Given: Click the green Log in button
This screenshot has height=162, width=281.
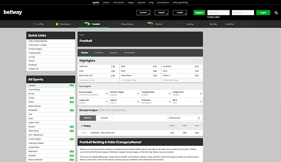Looking at the screenshot, I should coord(263,13).
